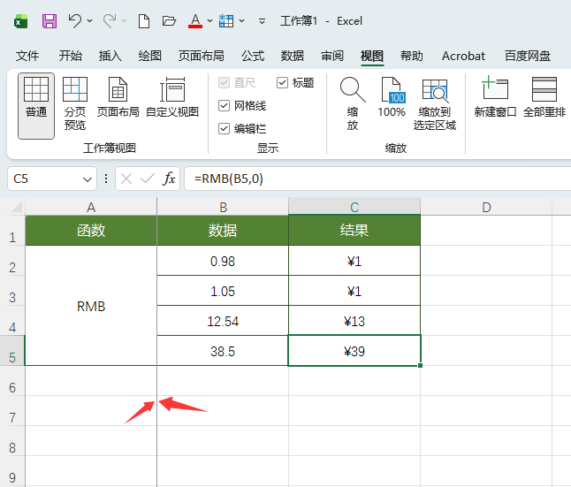This screenshot has width=571, height=487.
Task: Switch to the 开始 ribbon tab
Action: [71, 56]
